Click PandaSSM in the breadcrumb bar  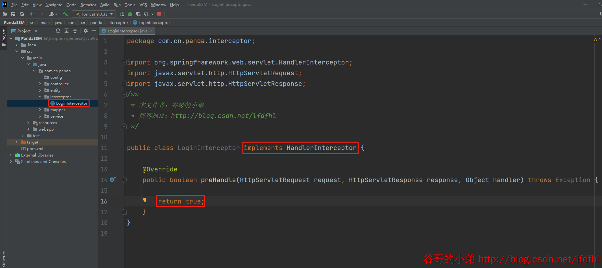14,22
